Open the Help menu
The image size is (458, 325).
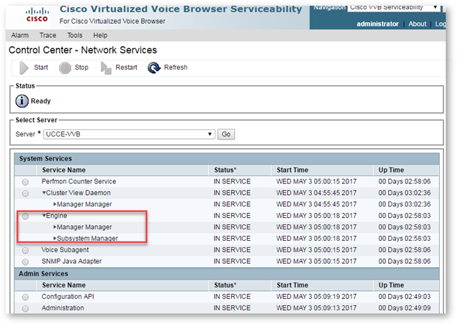pos(100,35)
